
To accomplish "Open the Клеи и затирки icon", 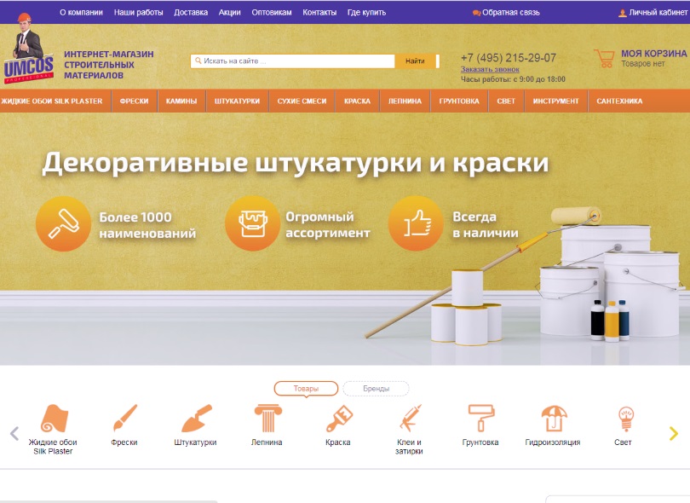I will [409, 419].
